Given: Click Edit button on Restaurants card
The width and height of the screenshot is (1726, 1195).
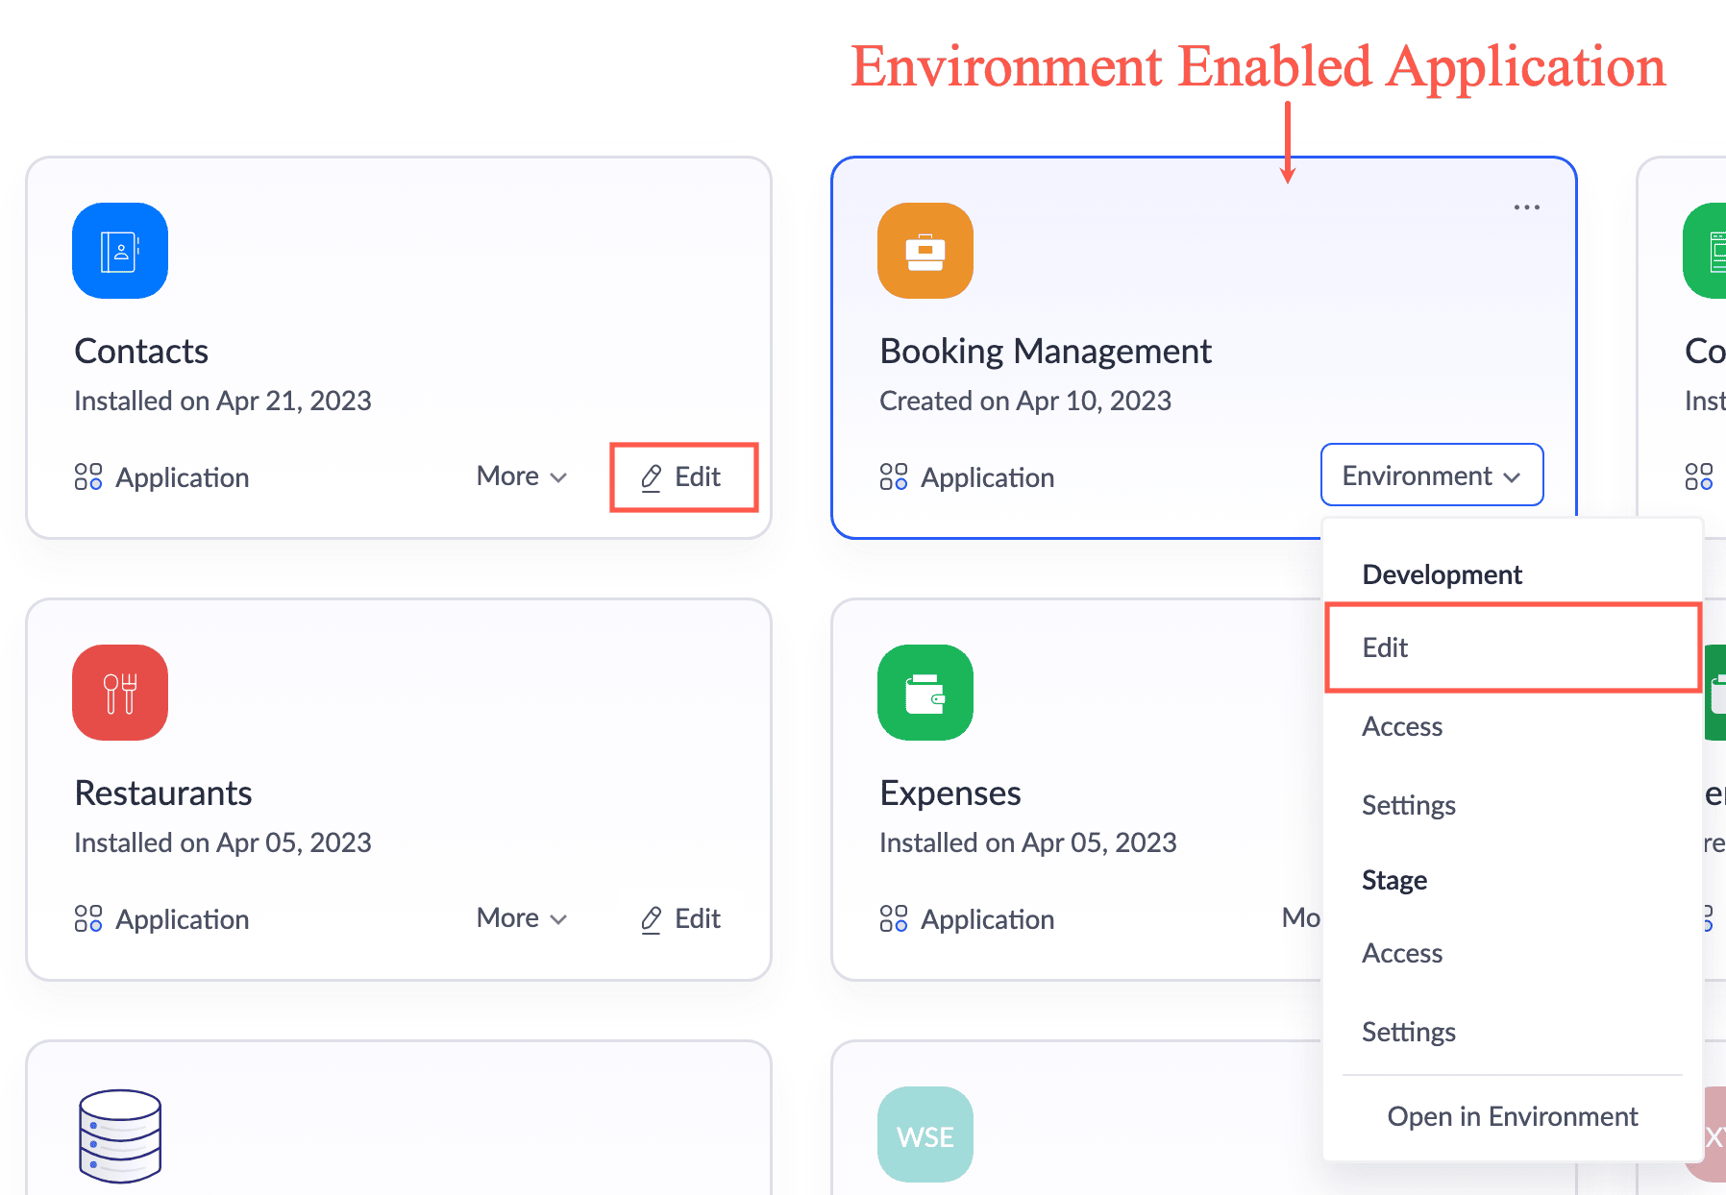Looking at the screenshot, I should [x=682, y=918].
